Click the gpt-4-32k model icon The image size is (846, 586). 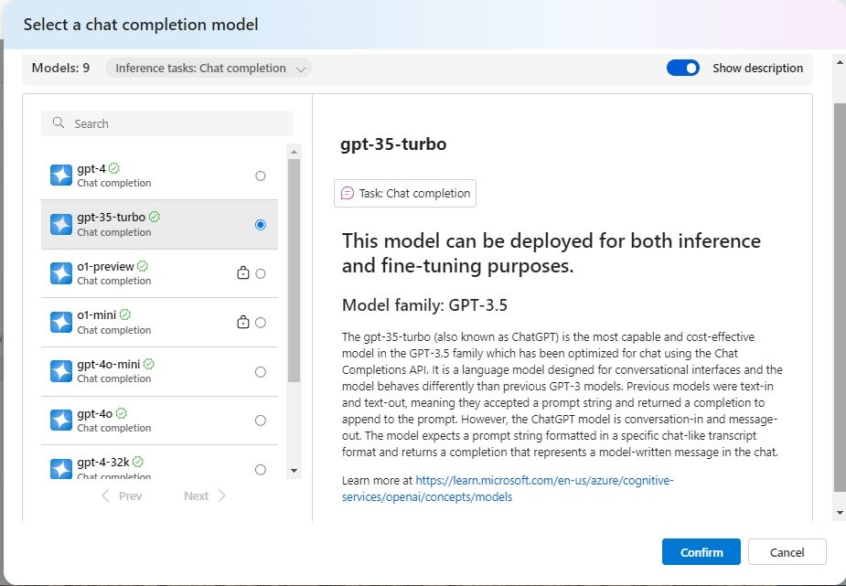(61, 469)
